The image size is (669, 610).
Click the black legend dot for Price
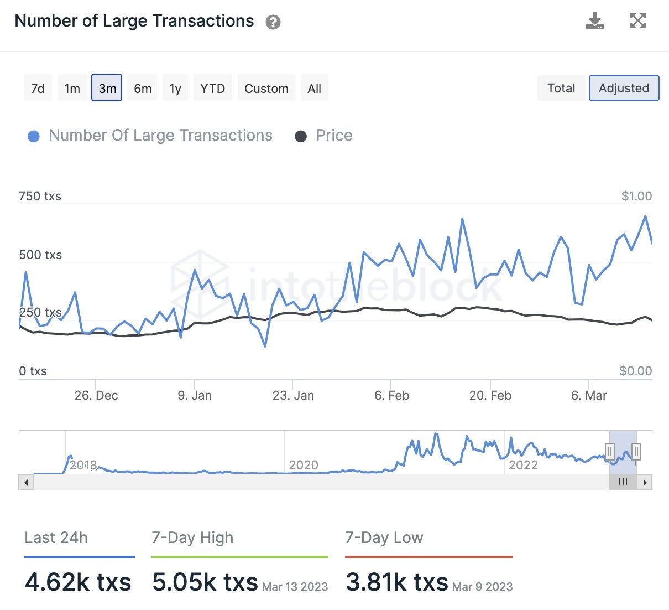click(301, 136)
